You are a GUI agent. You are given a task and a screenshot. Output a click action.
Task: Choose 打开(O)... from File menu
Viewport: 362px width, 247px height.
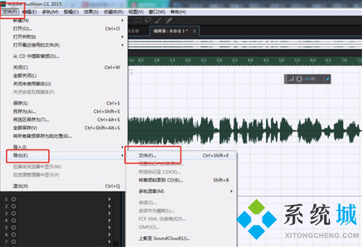tap(64, 28)
